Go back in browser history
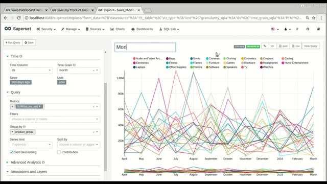The height and width of the screenshot is (184, 327). pyautogui.click(x=6, y=18)
